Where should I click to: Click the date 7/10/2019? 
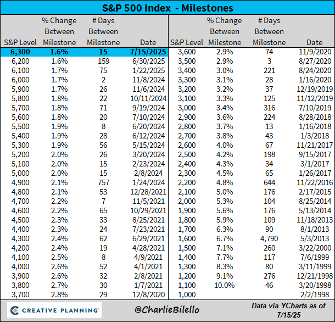pos(315,108)
